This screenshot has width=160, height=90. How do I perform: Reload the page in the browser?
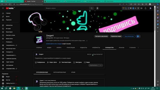click(9, 4)
